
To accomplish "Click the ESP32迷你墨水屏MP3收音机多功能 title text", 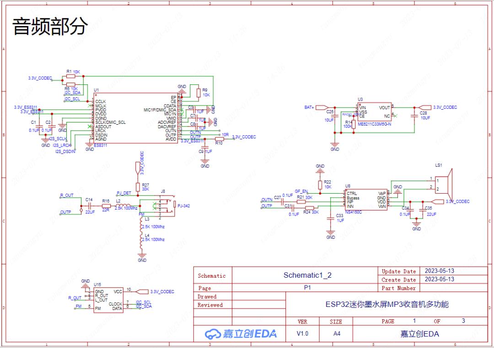I will coord(387,305).
